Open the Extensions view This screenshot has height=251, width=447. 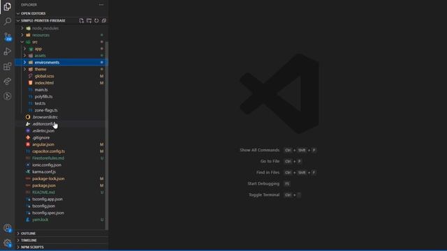point(8,66)
